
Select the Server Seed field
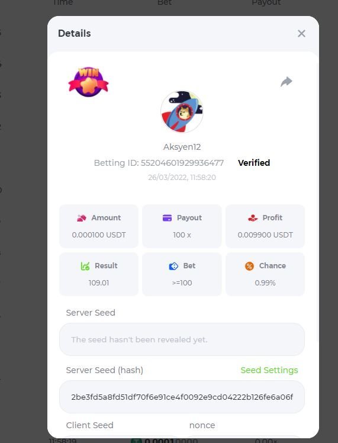[182, 339]
